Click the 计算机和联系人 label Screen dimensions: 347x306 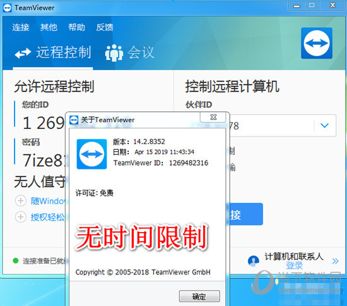click(294, 257)
